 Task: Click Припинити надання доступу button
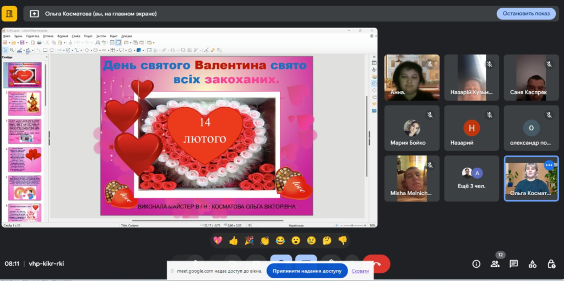(x=307, y=271)
